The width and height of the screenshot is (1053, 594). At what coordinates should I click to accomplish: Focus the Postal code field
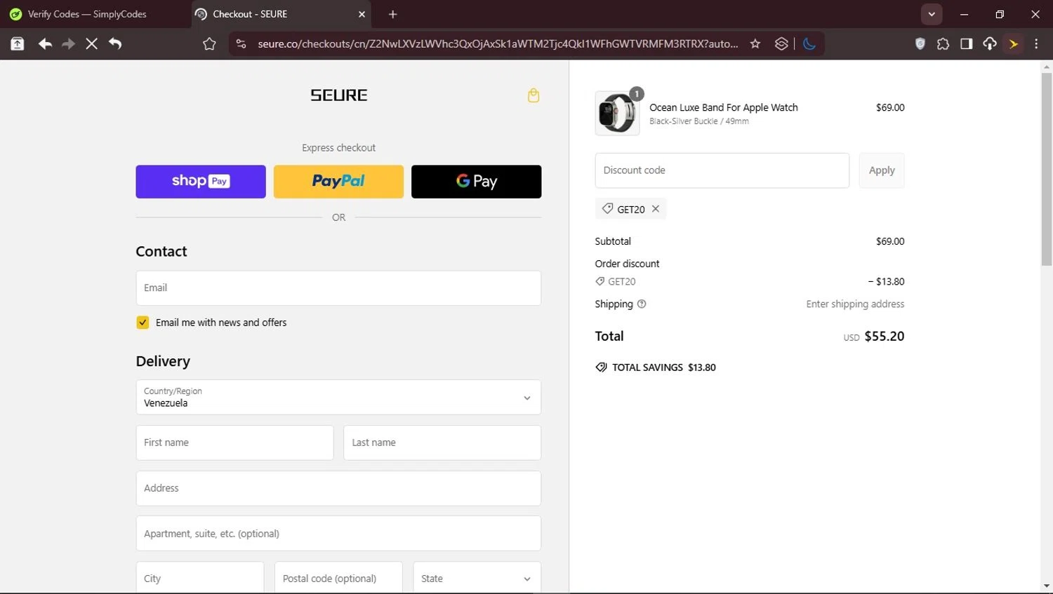(x=338, y=578)
